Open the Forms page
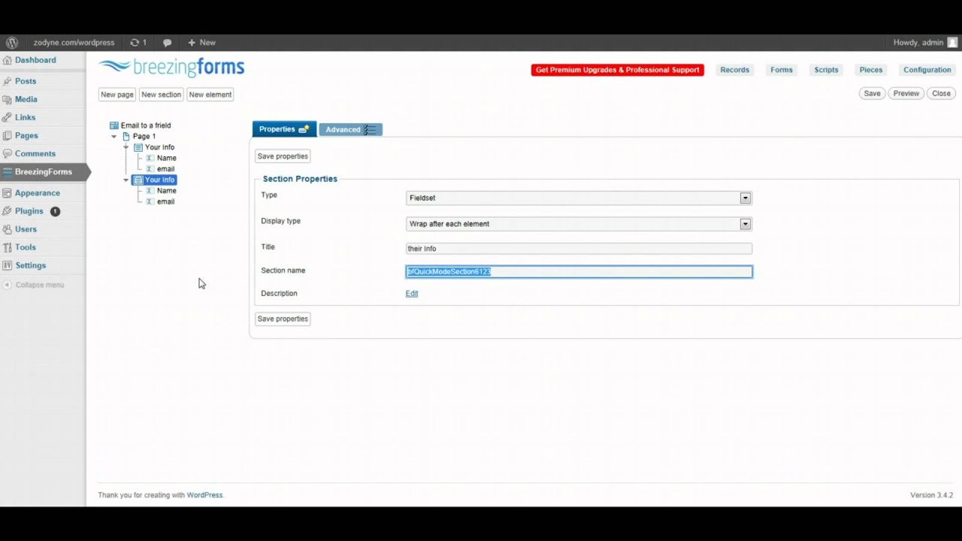This screenshot has width=962, height=541. coord(782,70)
